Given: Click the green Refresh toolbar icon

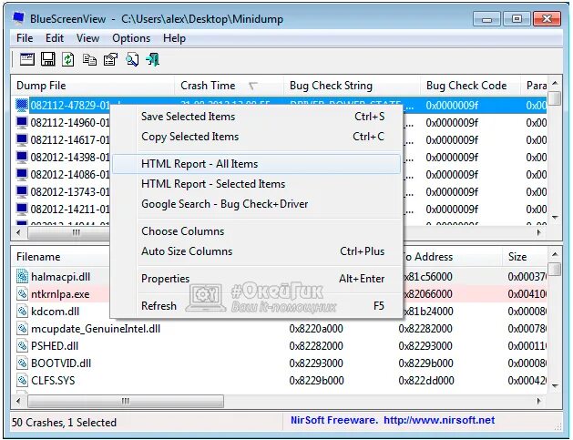Looking at the screenshot, I should [x=68, y=59].
